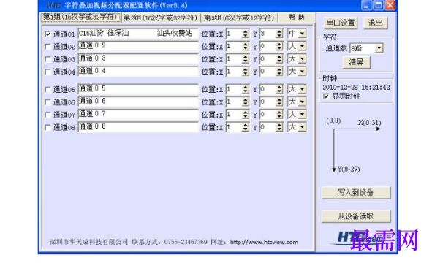Switch to the 第3组 (6汉字或12字符) tab
Image resolution: width=432 pixels, height=263 pixels.
[239, 18]
